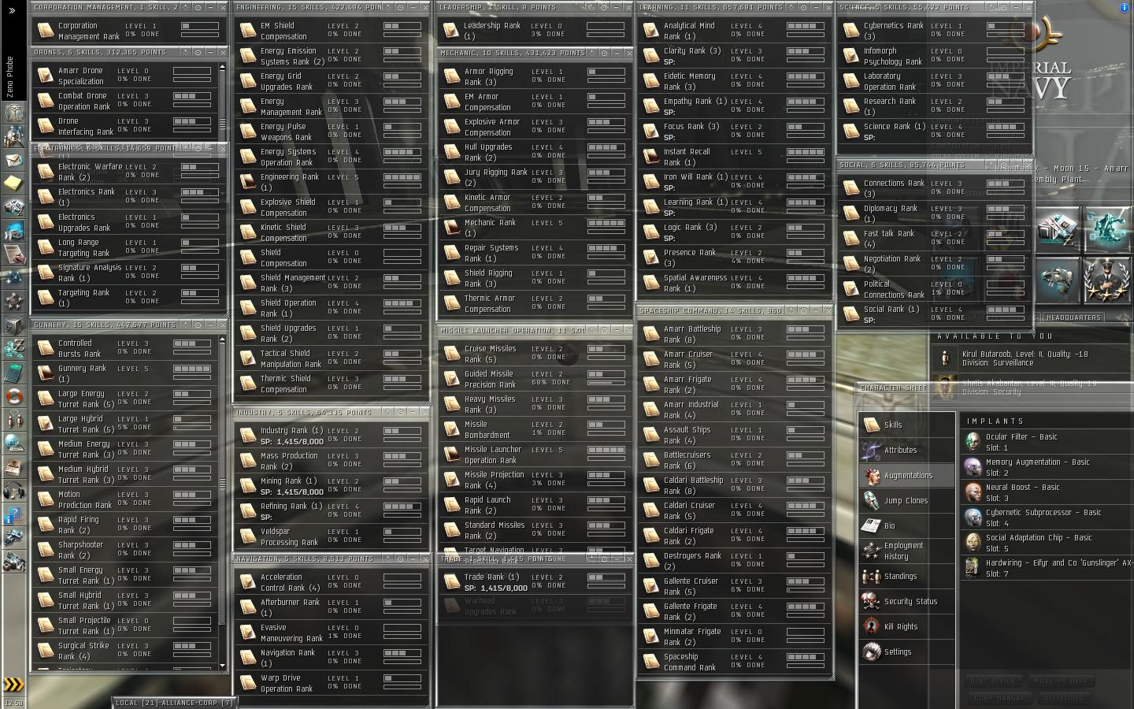Select Guided Missile Precision Rank skill
Screen dimensions: 1134x709
[x=534, y=379]
